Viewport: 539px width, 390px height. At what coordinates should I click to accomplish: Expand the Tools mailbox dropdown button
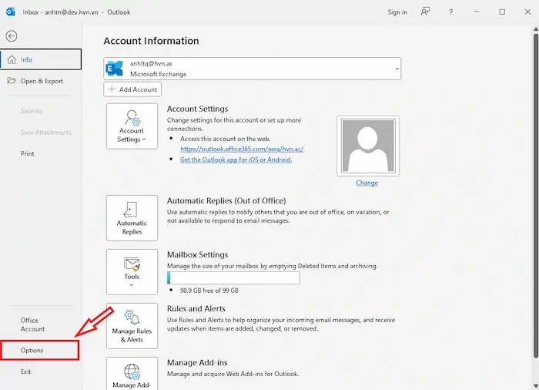132,272
